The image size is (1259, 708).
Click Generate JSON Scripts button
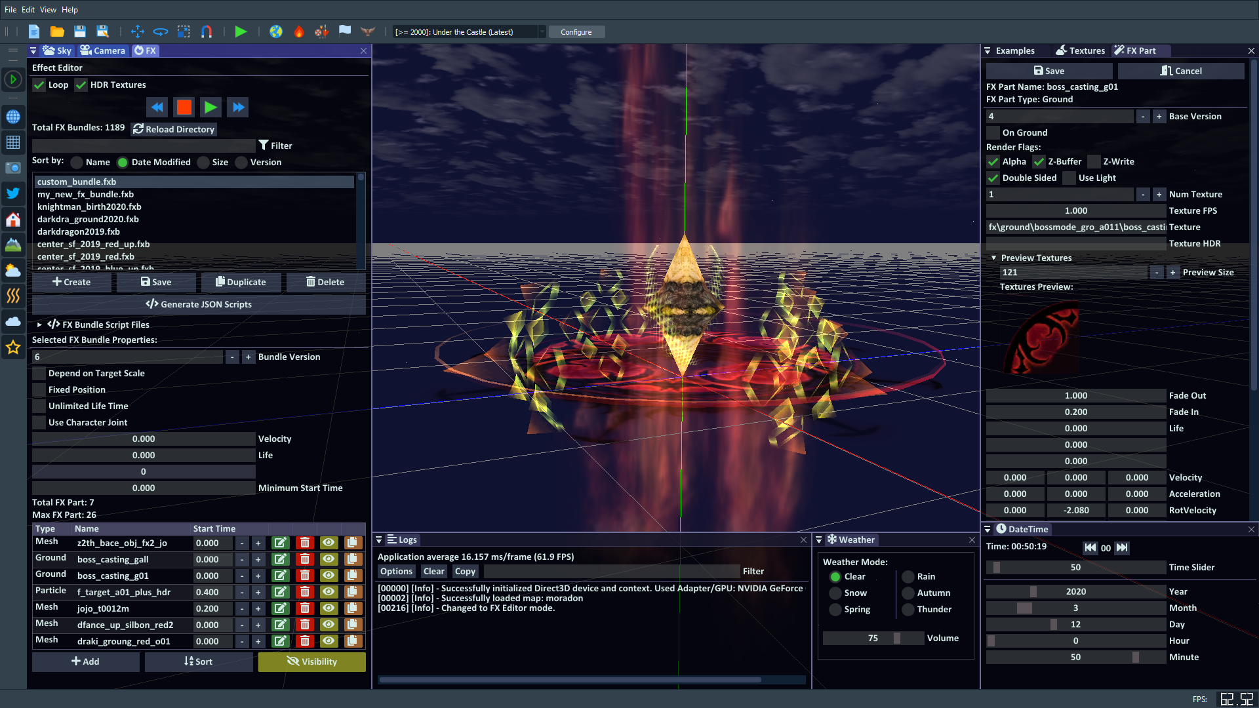tap(199, 304)
